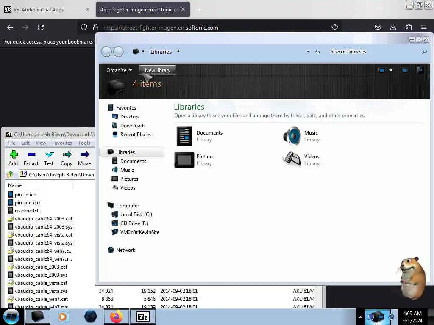Select vbaudio_cable_2003.cat in 7-Zip list
This screenshot has height=325, width=434.
coord(41,267)
